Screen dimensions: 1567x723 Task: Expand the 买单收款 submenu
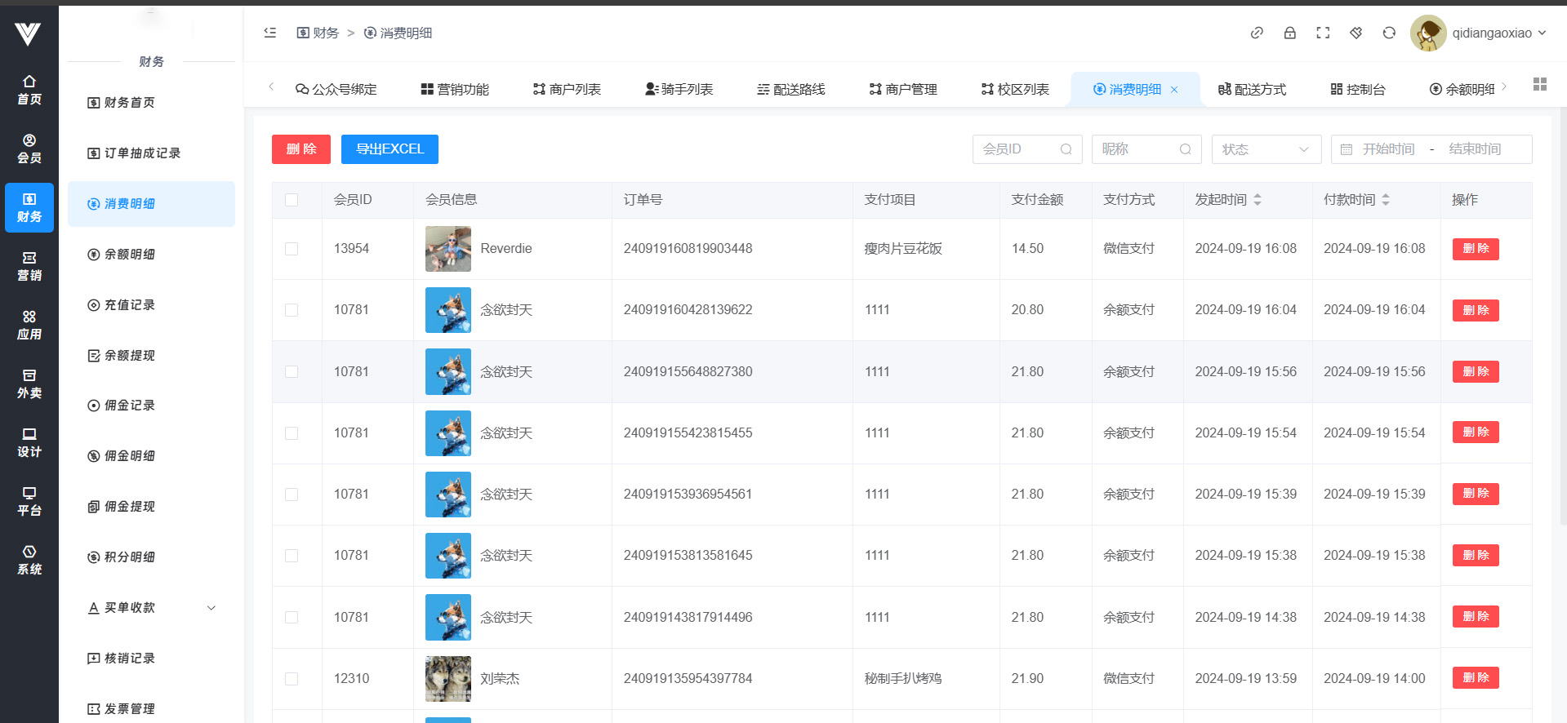click(x=152, y=608)
